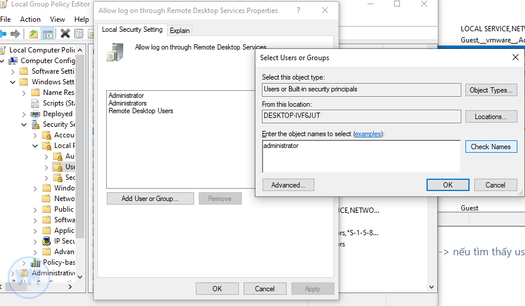This screenshot has height=306, width=525.
Task: Open the Action menu
Action: coord(30,19)
